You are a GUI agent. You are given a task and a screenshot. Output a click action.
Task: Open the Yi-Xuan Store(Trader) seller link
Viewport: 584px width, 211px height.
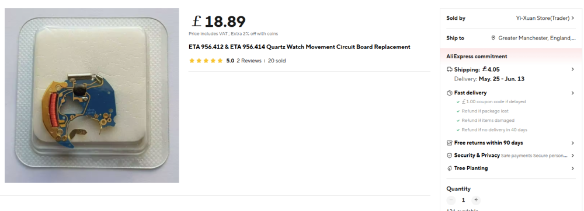coord(545,18)
